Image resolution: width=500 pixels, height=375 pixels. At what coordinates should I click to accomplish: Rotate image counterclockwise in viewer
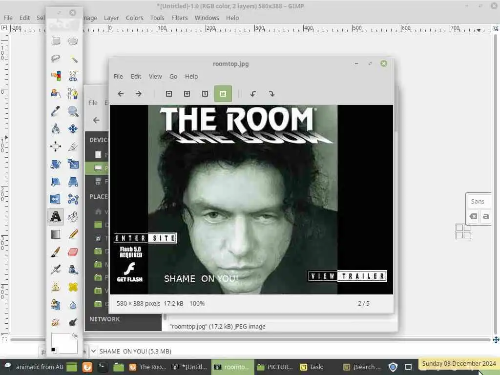(253, 94)
